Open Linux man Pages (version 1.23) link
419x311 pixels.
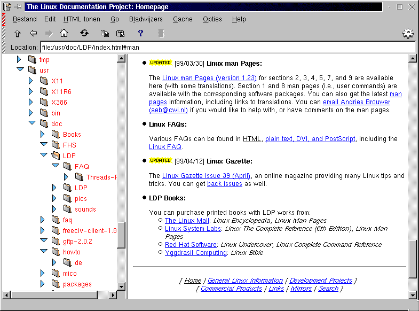click(x=209, y=78)
